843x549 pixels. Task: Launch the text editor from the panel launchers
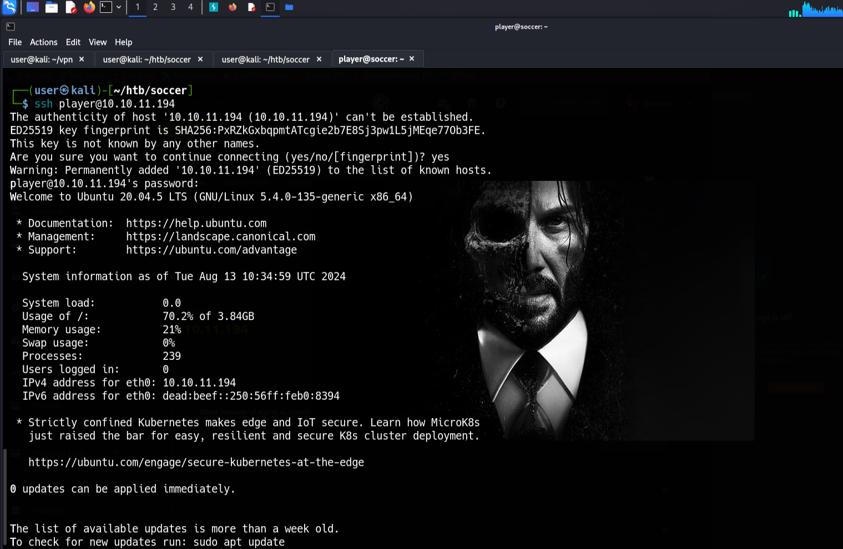pos(70,7)
